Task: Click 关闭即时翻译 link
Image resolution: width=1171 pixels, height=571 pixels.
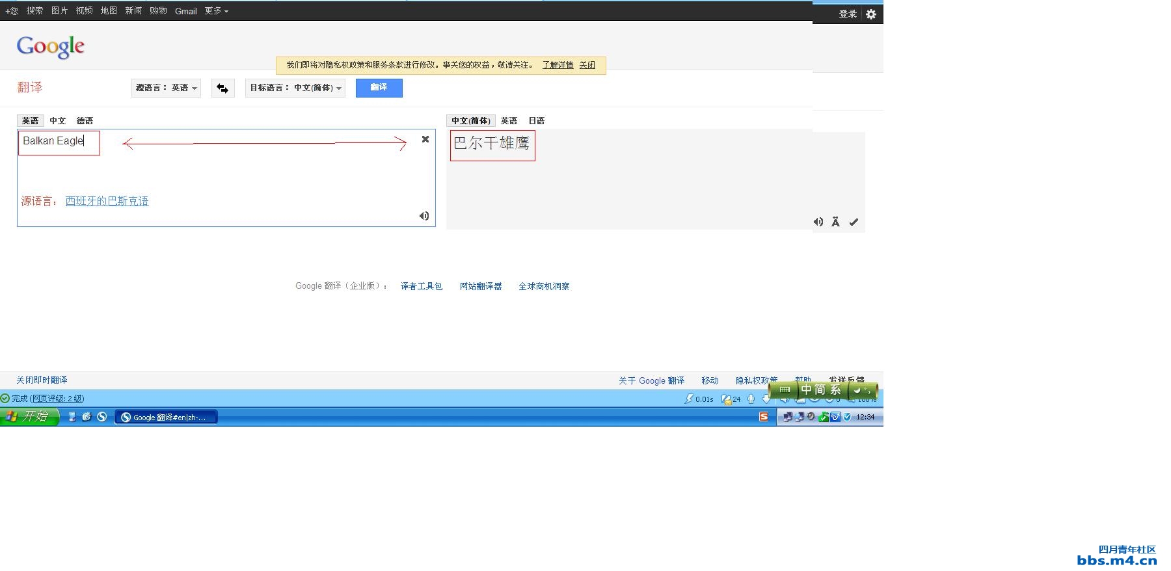Action: click(x=42, y=380)
